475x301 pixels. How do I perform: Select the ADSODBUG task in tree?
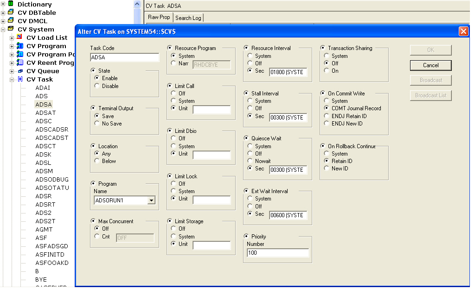pos(52,179)
